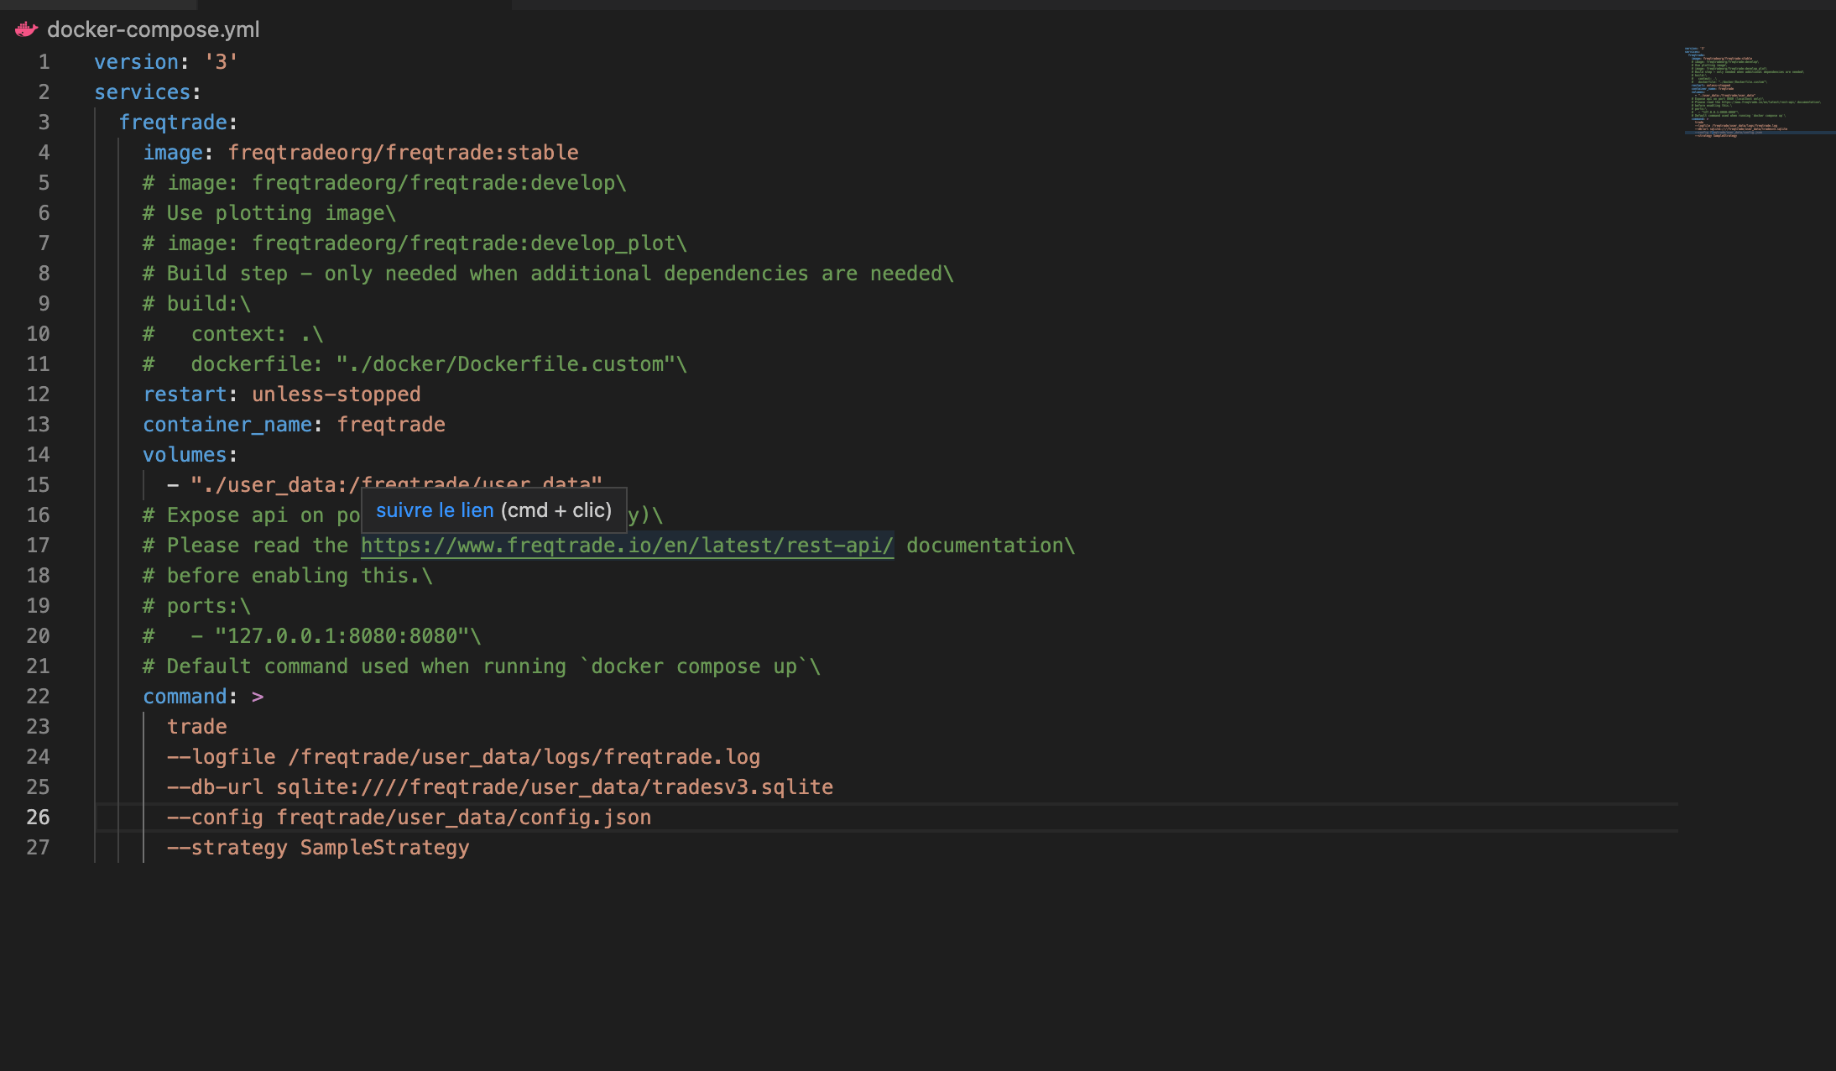Click the container_name value freqtrade
This screenshot has height=1071, width=1836.
coord(390,424)
